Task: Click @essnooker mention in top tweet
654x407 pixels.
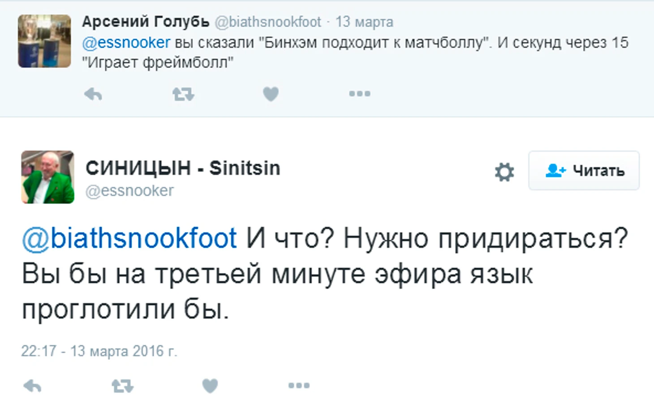Action: pos(126,43)
